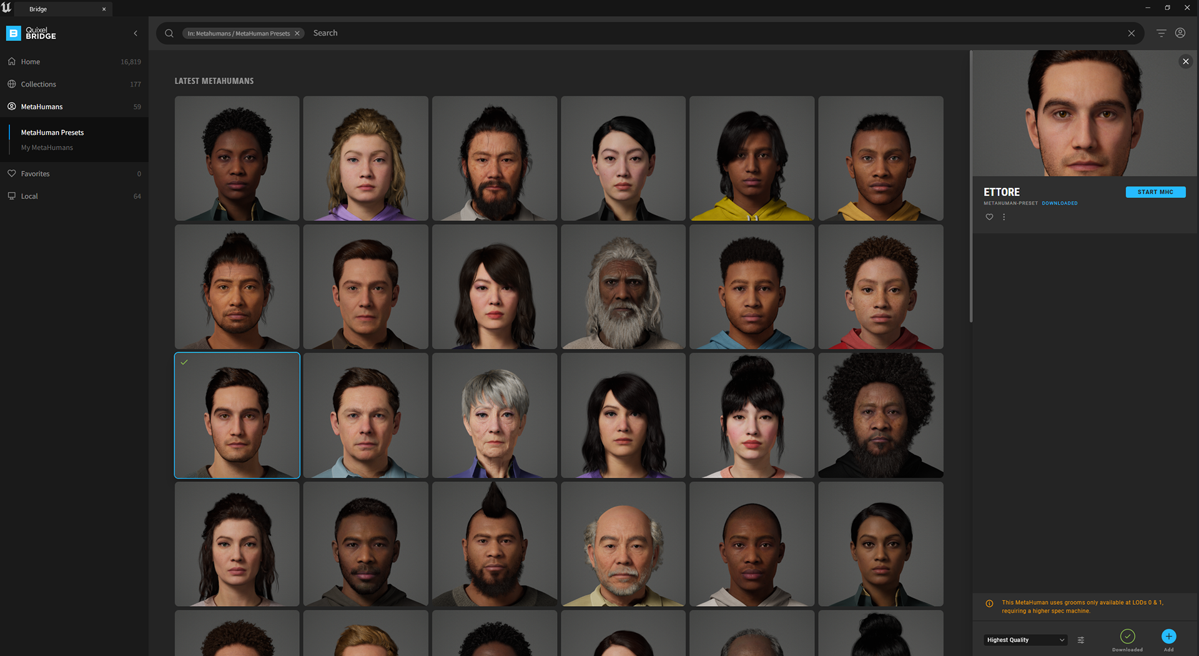1199x656 pixels.
Task: Select the bald elderly man with mustache
Action: pyautogui.click(x=623, y=544)
